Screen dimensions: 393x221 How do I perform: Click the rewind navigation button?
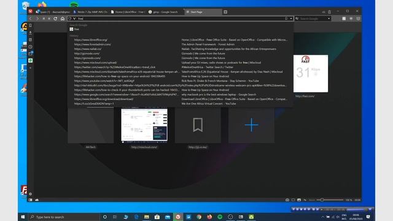[x=44, y=18]
